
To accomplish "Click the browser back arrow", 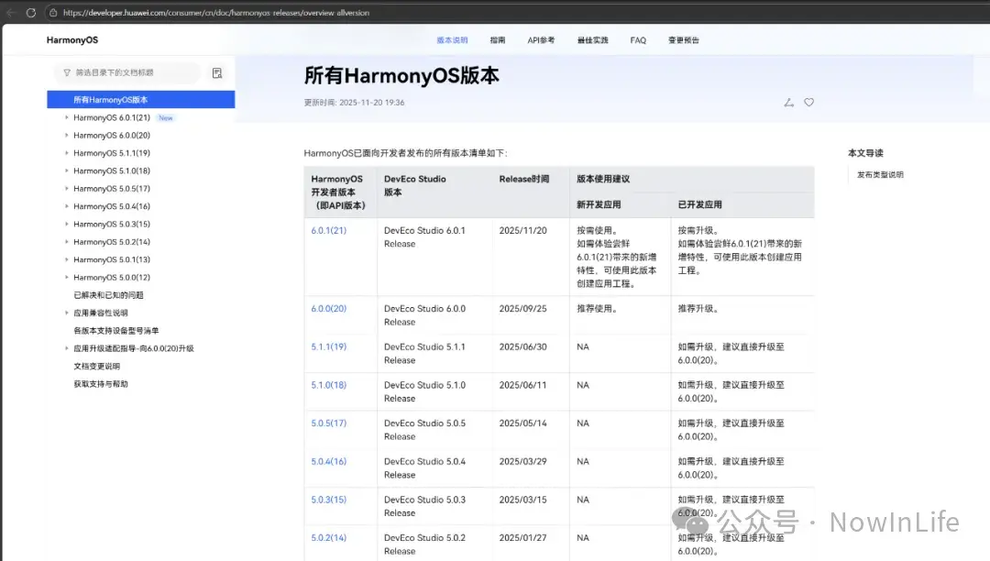I will [x=11, y=13].
